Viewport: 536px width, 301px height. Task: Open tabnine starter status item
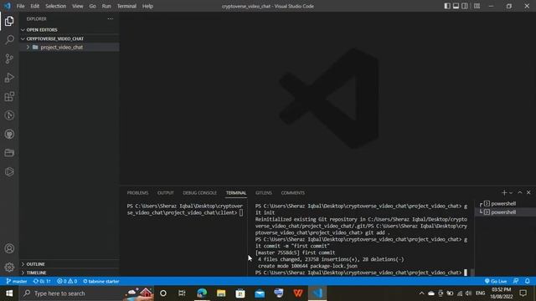(x=101, y=281)
